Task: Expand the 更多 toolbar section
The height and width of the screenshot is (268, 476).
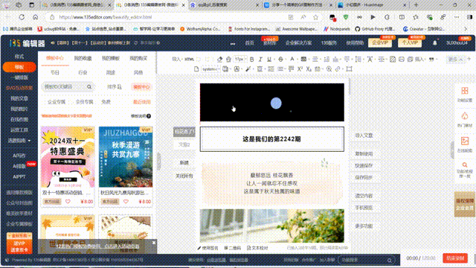Action: [x=455, y=60]
